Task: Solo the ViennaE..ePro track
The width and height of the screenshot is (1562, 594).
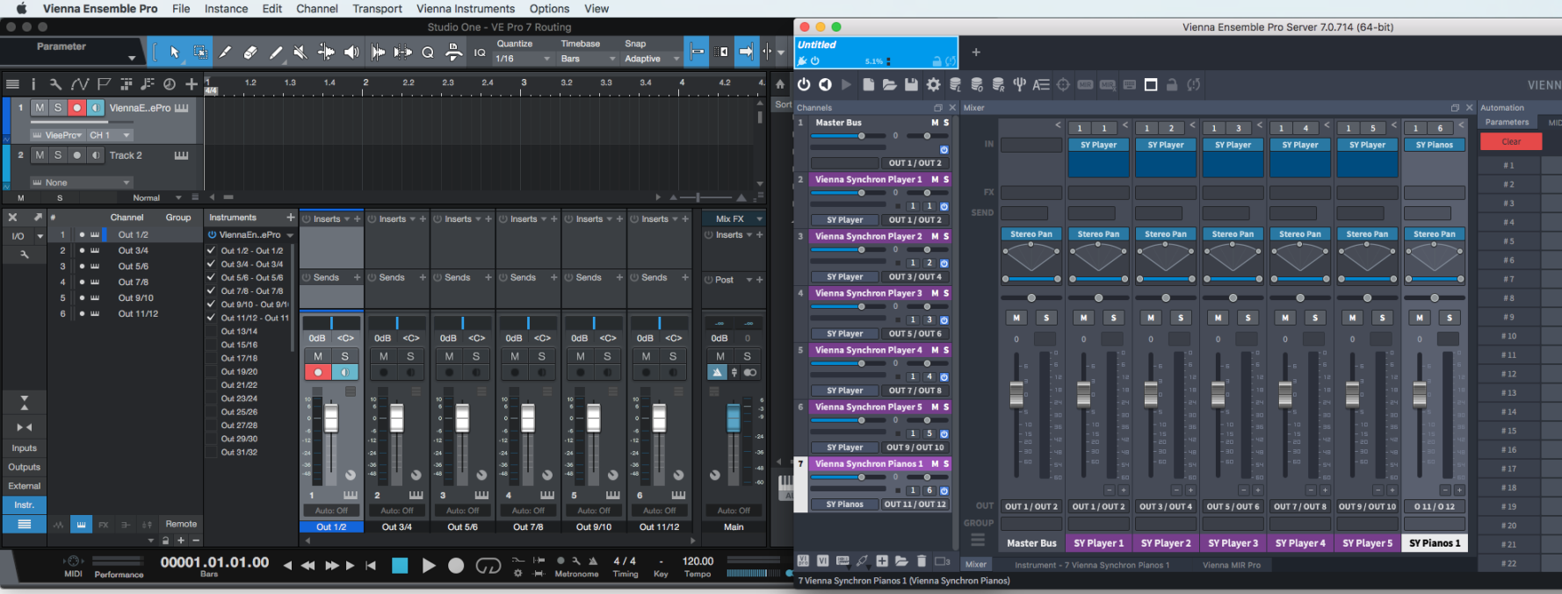Action: [x=58, y=108]
